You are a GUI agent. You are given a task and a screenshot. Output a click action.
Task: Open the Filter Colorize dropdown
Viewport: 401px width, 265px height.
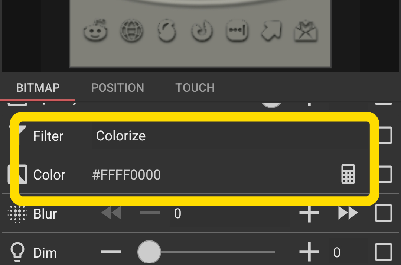(x=230, y=136)
